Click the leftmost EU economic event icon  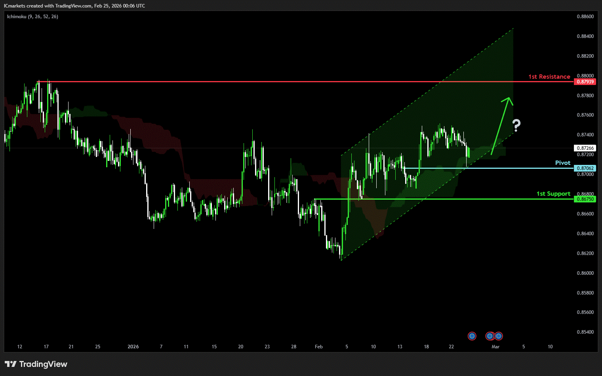(x=472, y=336)
